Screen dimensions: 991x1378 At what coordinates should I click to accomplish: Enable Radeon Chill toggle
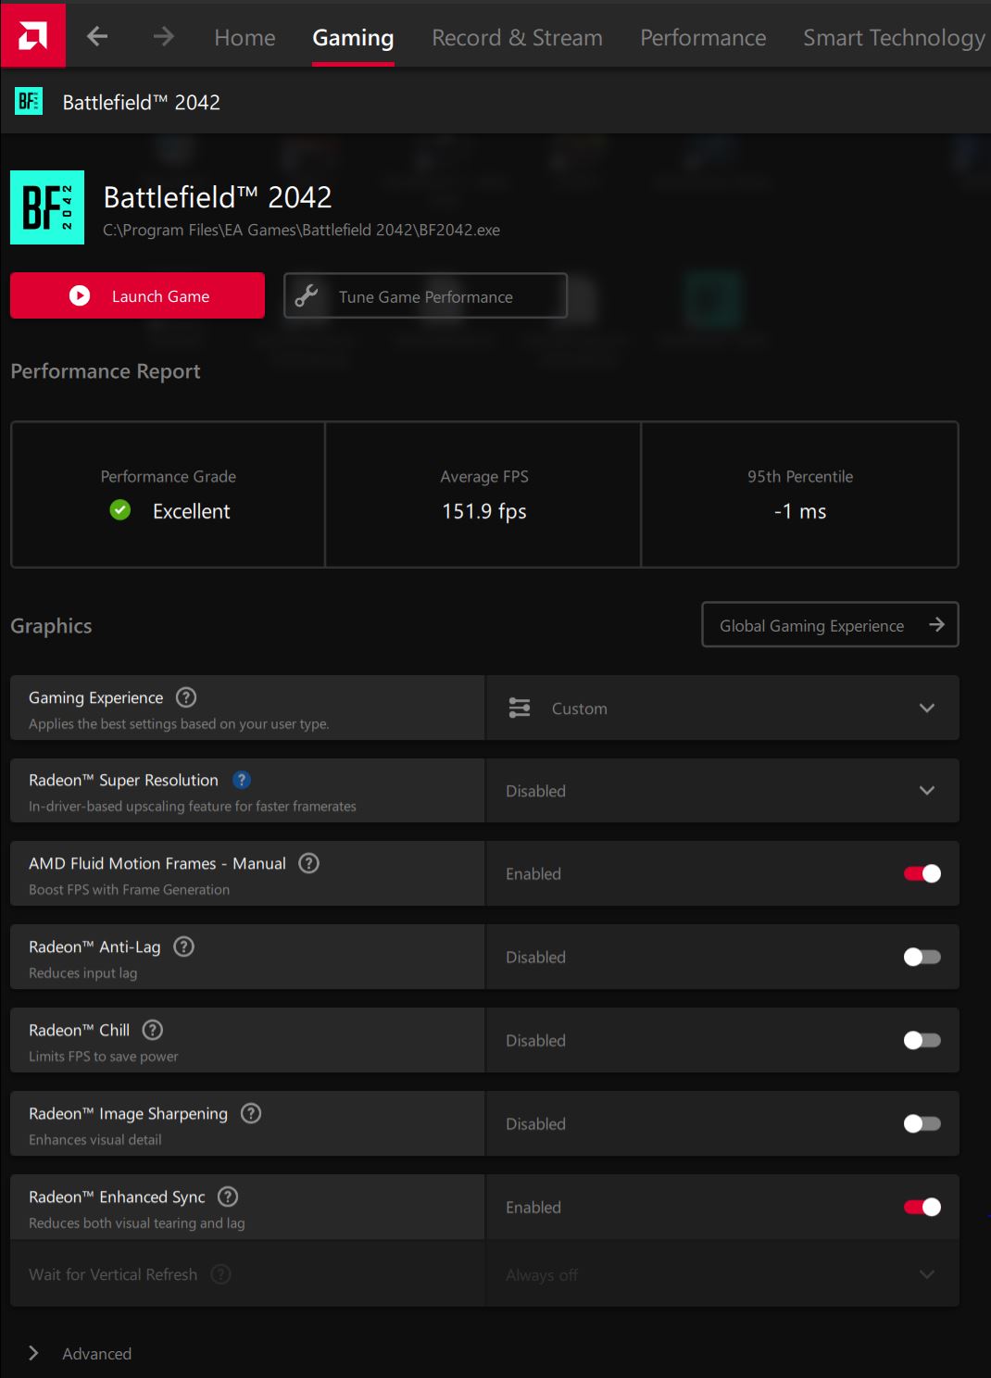pos(922,1040)
